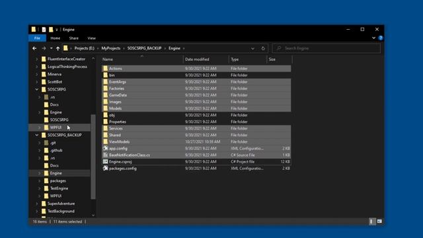
Task: Click Projects (E:) in address bar
Action: click(84, 48)
